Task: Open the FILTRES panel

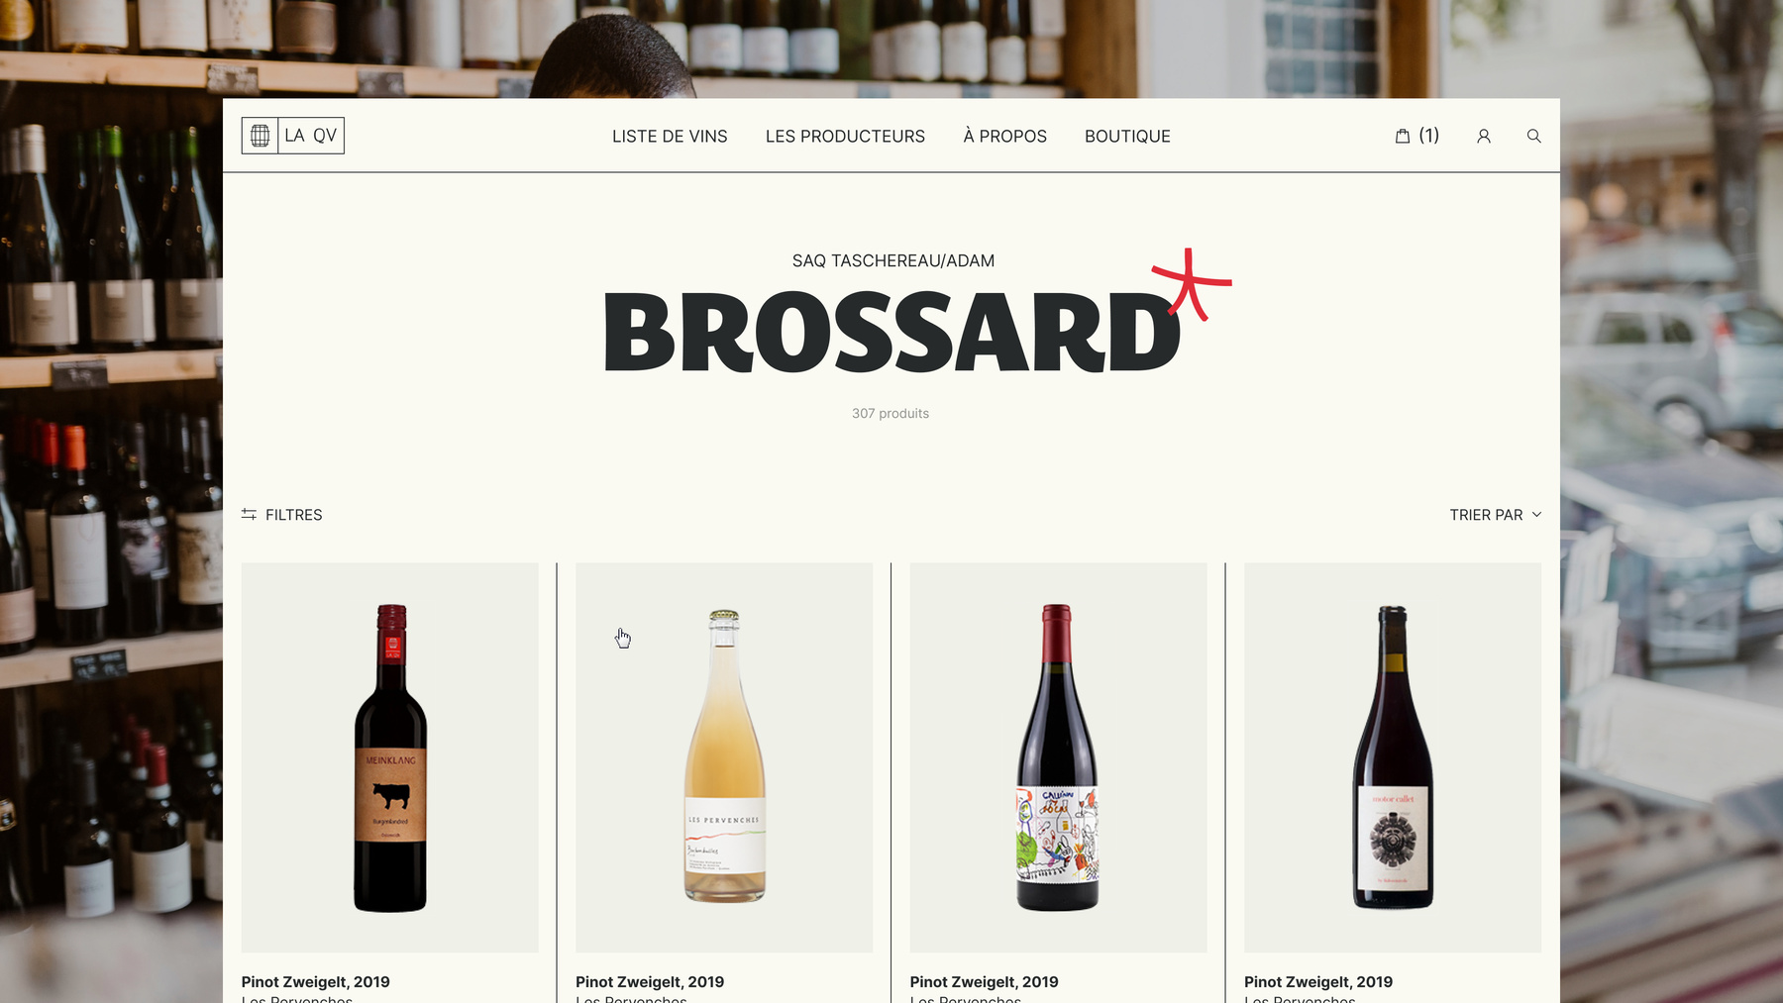Action: point(282,515)
